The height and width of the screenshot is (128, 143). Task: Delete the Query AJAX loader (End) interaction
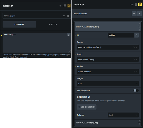(x=140, y=124)
